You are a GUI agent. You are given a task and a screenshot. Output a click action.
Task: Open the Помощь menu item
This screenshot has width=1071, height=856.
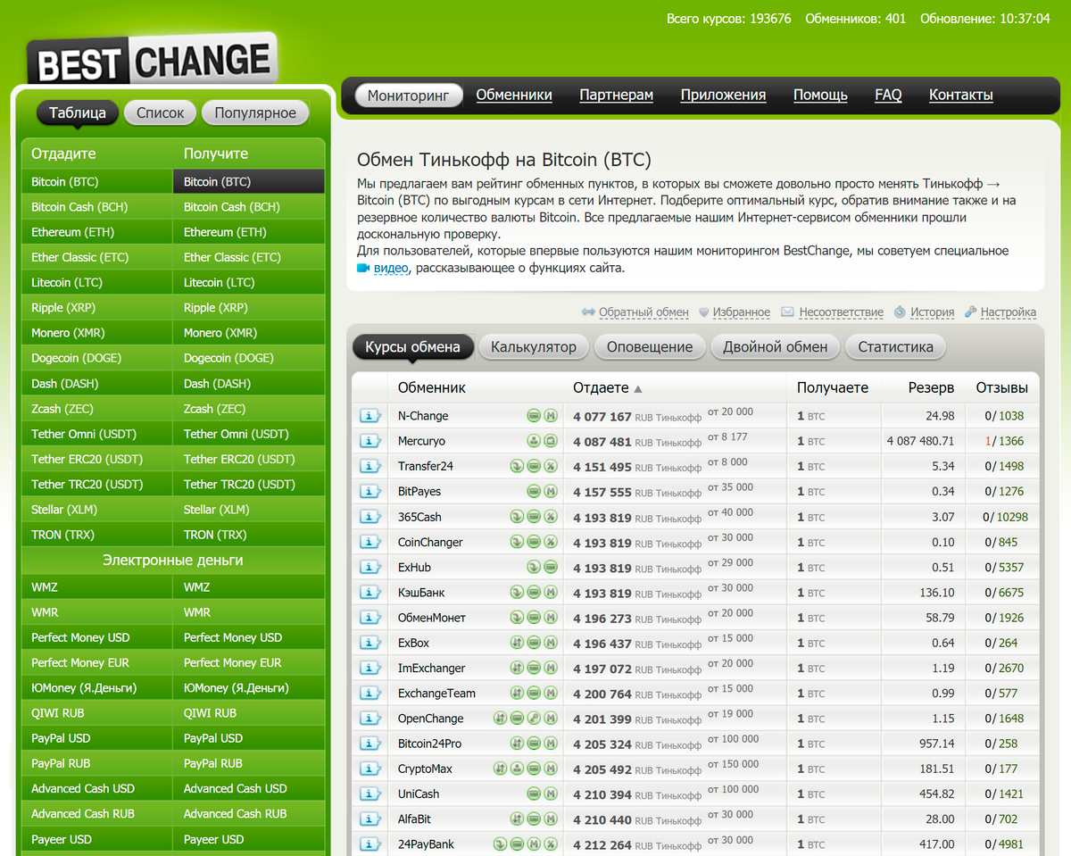[x=820, y=96]
